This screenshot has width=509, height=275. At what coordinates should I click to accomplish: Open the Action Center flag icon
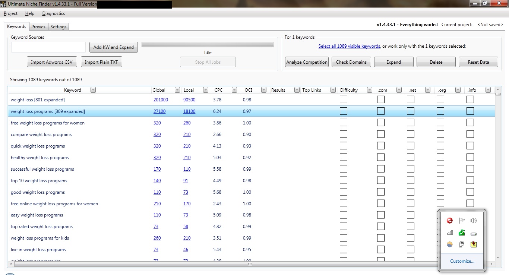pos(462,221)
